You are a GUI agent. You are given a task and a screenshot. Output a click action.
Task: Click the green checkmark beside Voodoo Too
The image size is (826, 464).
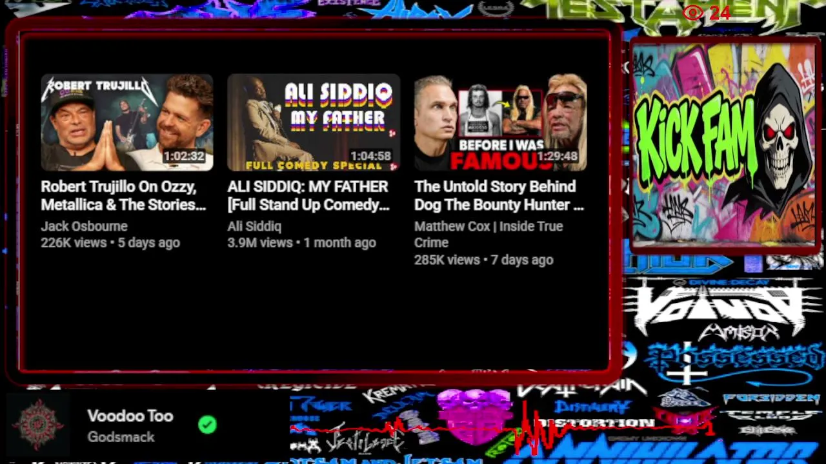207,425
